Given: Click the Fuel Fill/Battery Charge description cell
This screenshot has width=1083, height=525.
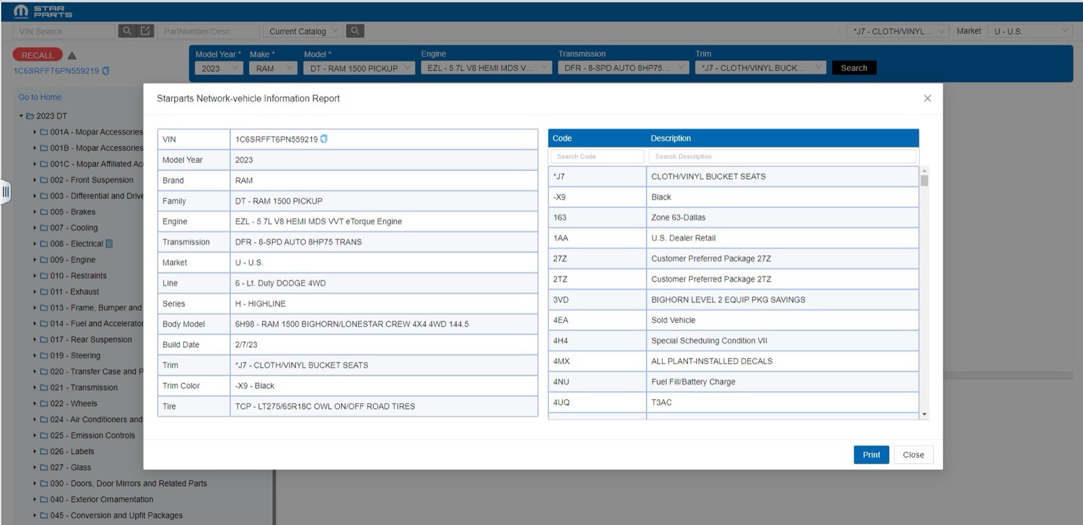Looking at the screenshot, I should tap(782, 382).
